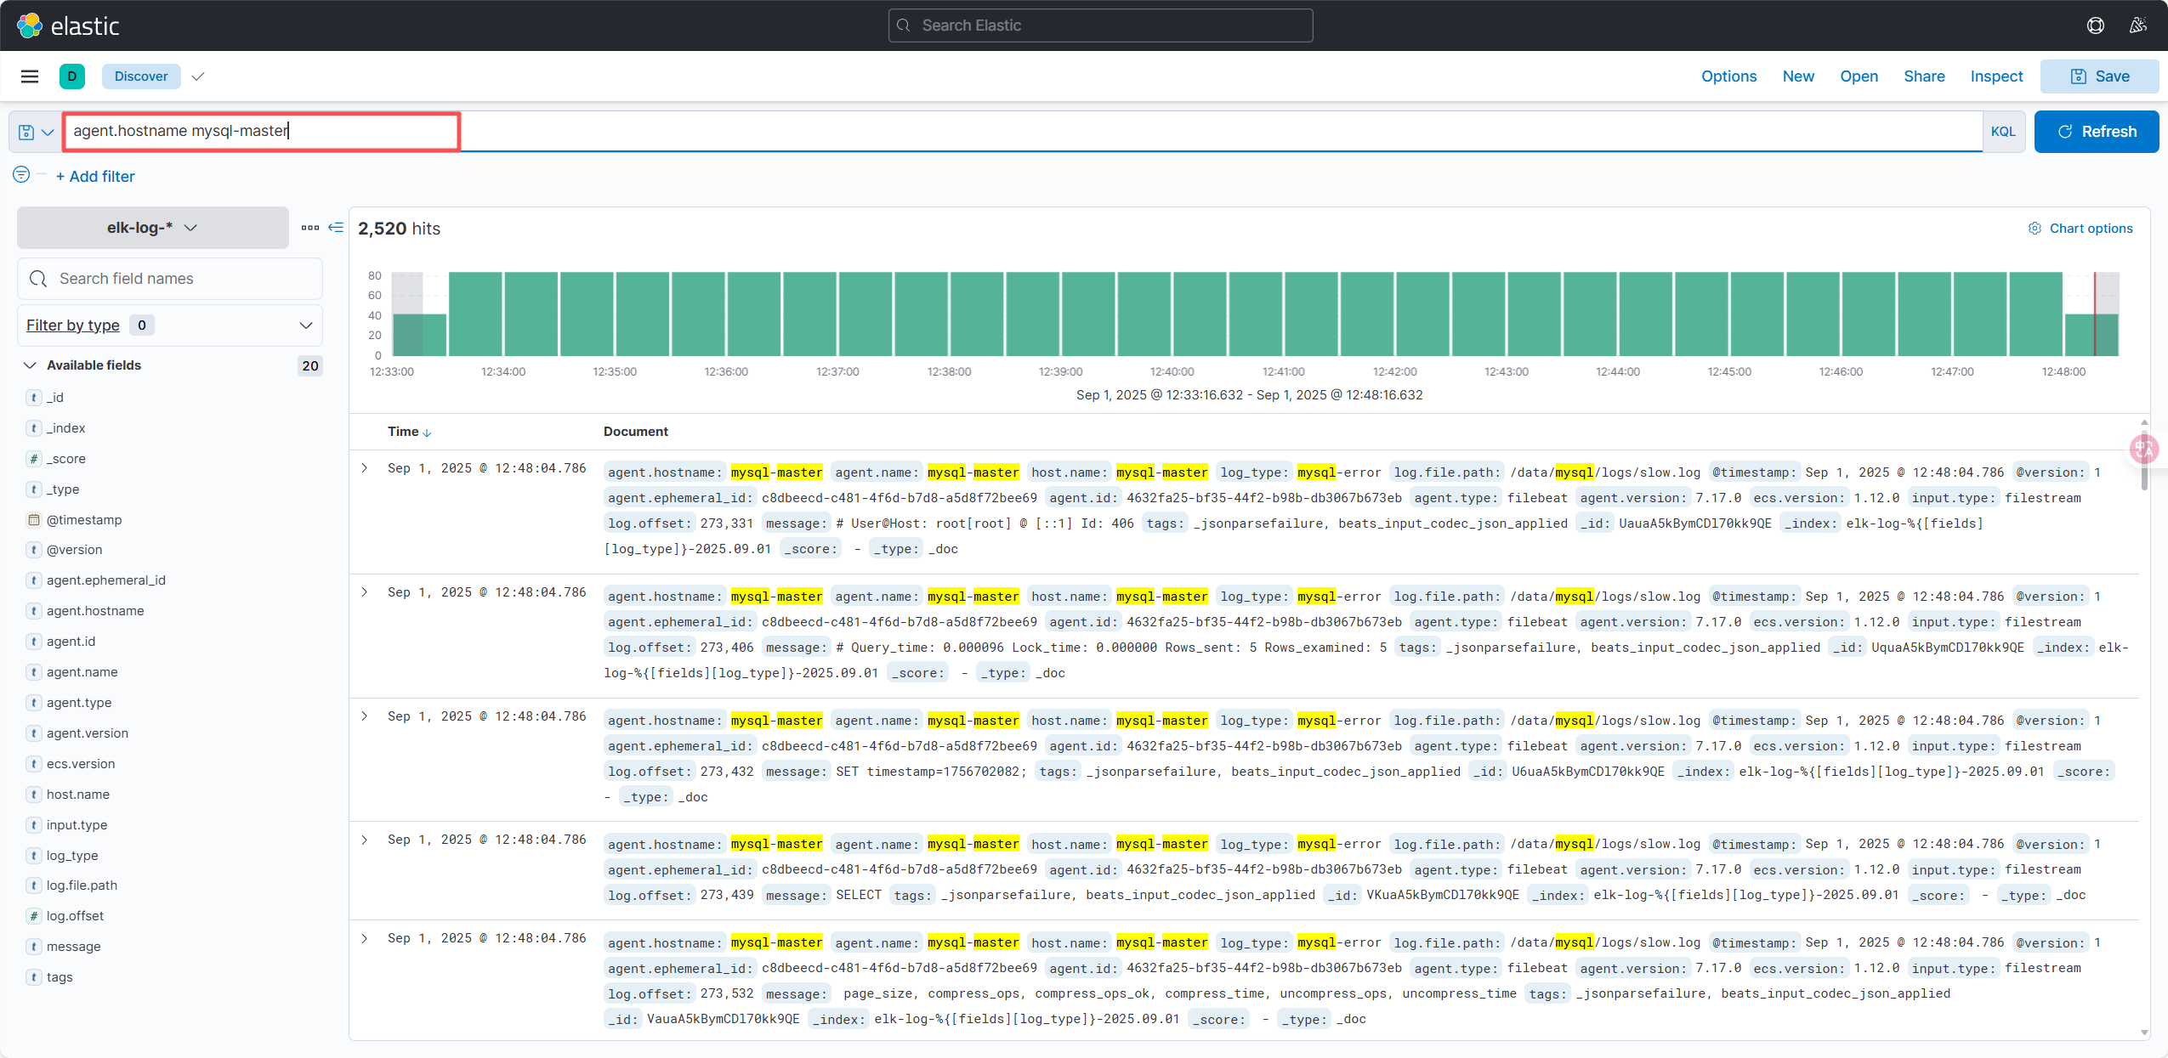Screen dimensions: 2168x1058
Task: Select the ecs.version field
Action: coord(81,764)
